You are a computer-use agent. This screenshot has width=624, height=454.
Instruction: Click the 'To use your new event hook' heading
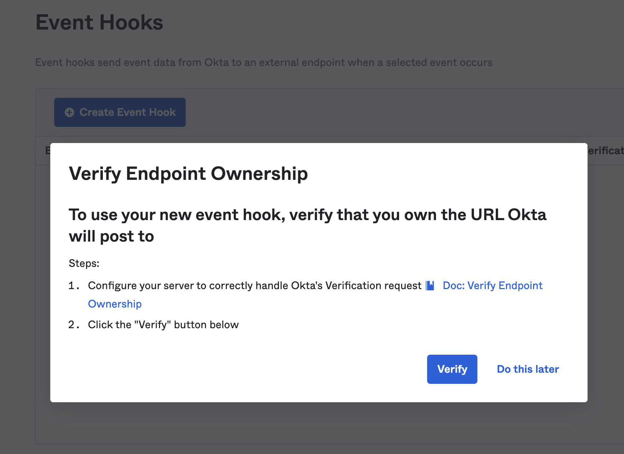[307, 225]
